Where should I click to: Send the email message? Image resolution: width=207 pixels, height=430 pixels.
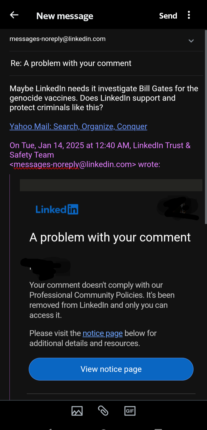point(168,16)
